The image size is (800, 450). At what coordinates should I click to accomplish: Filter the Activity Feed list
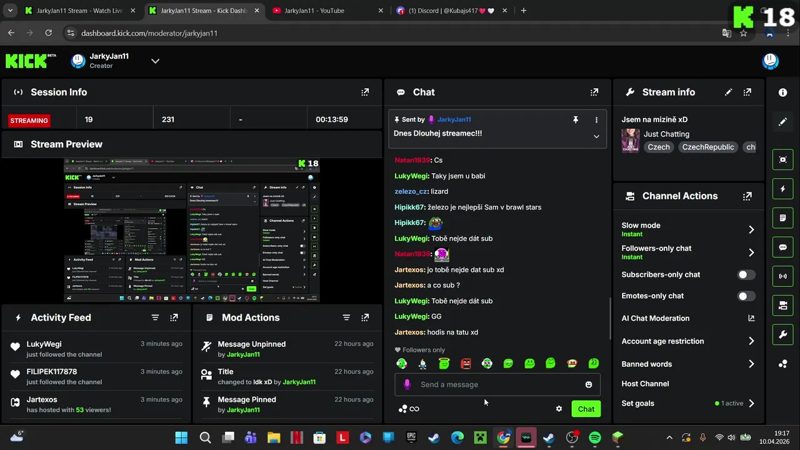tap(155, 317)
